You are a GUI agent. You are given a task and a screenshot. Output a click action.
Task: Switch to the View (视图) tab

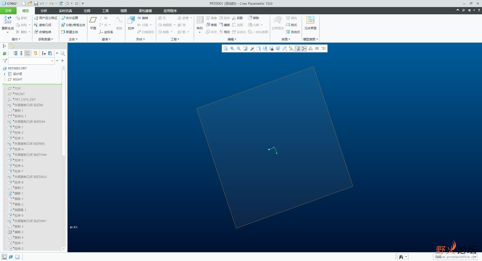(124, 11)
